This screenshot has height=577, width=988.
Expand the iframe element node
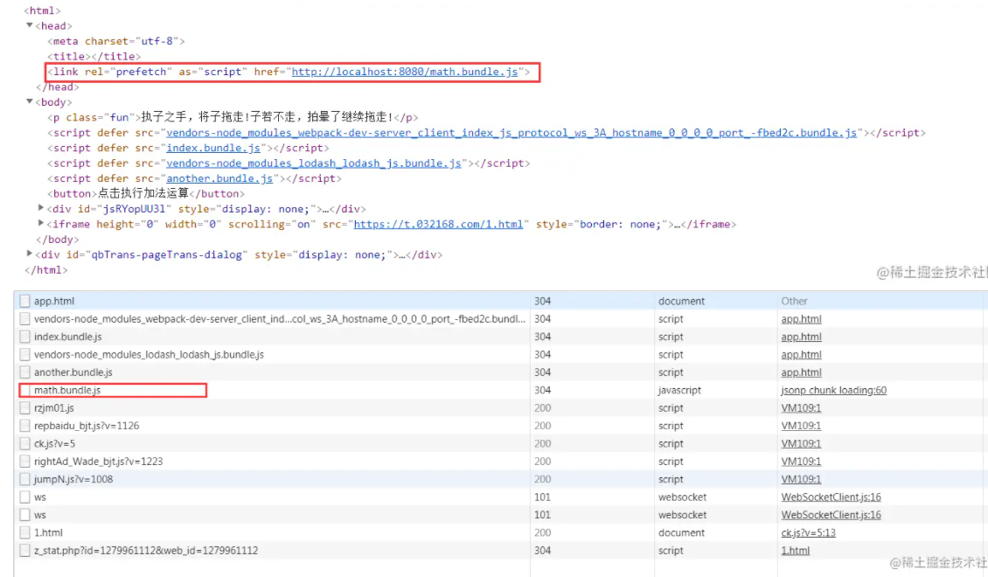coord(41,223)
